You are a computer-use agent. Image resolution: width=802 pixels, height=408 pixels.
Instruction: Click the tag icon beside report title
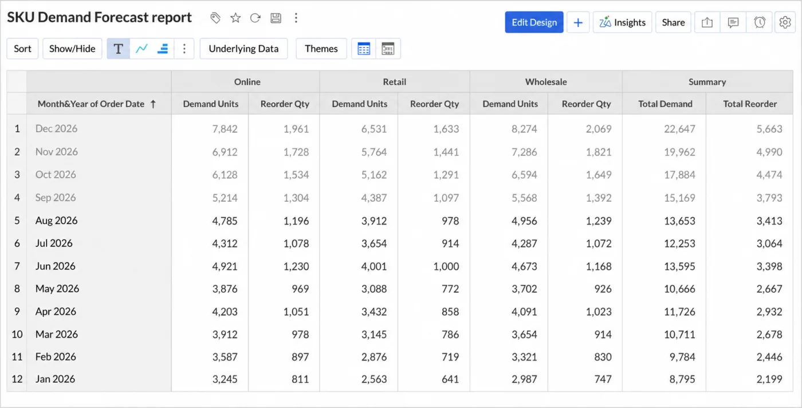pyautogui.click(x=215, y=18)
